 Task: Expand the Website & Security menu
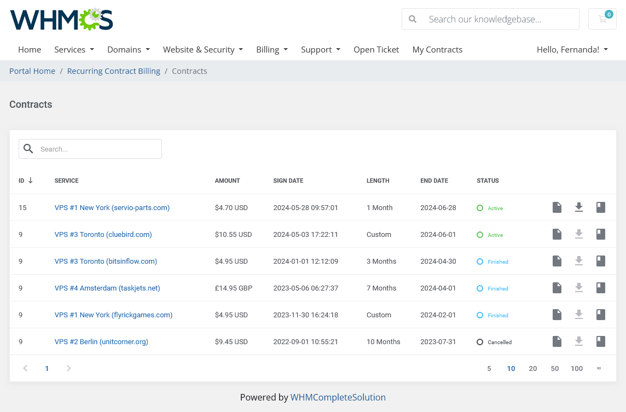(x=203, y=49)
